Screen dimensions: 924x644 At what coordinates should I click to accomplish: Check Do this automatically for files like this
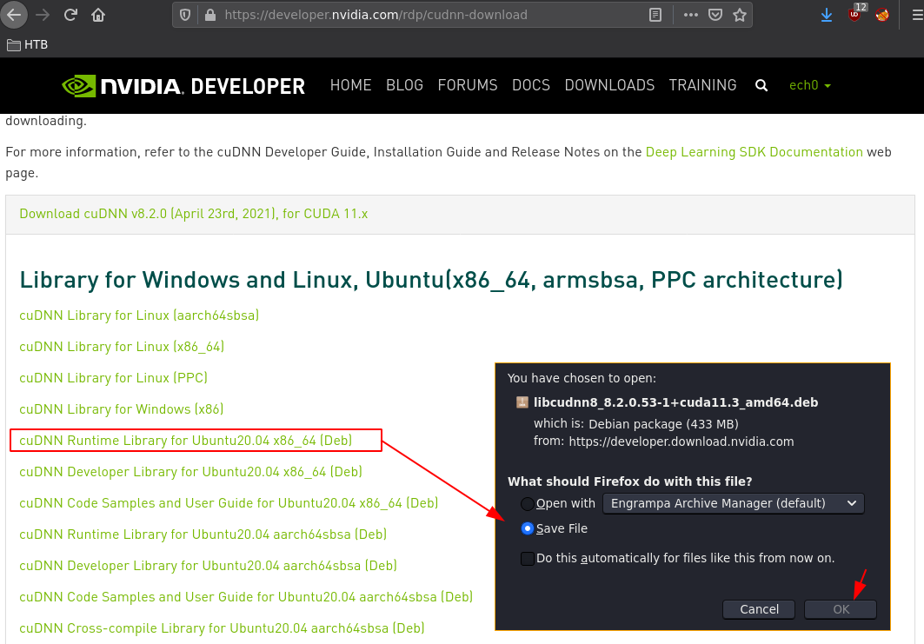[x=528, y=558]
